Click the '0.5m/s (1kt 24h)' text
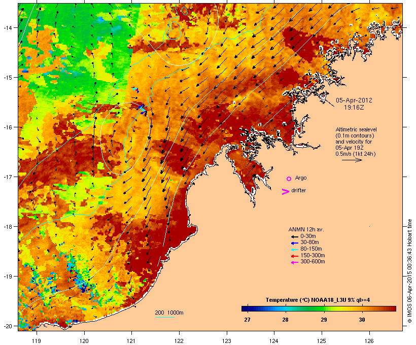The height and width of the screenshot is (345, 416). pos(356,154)
